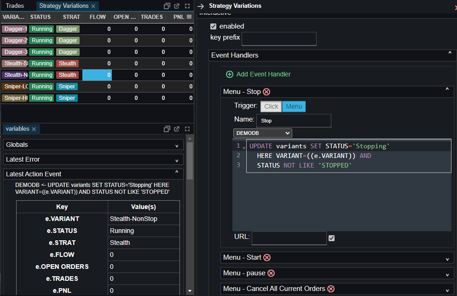Viewport: 457px width, 296px height.
Task: Click the restore-window icon in variables panel
Action: click(x=167, y=129)
